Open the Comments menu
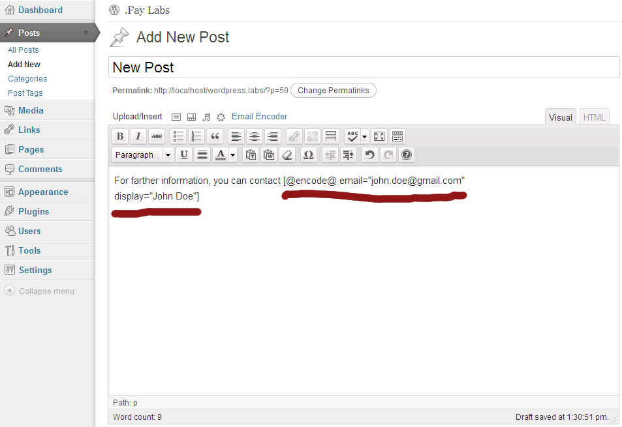This screenshot has height=427, width=622. (x=40, y=169)
